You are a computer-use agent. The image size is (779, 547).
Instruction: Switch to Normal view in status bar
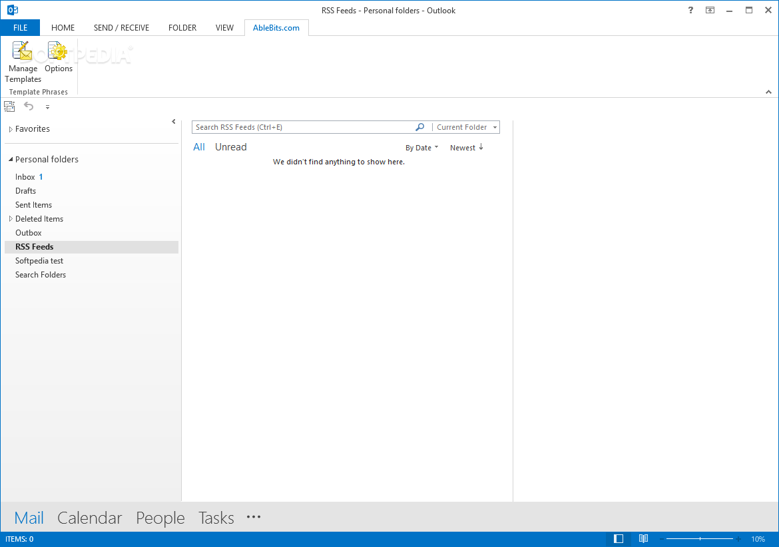(x=619, y=539)
